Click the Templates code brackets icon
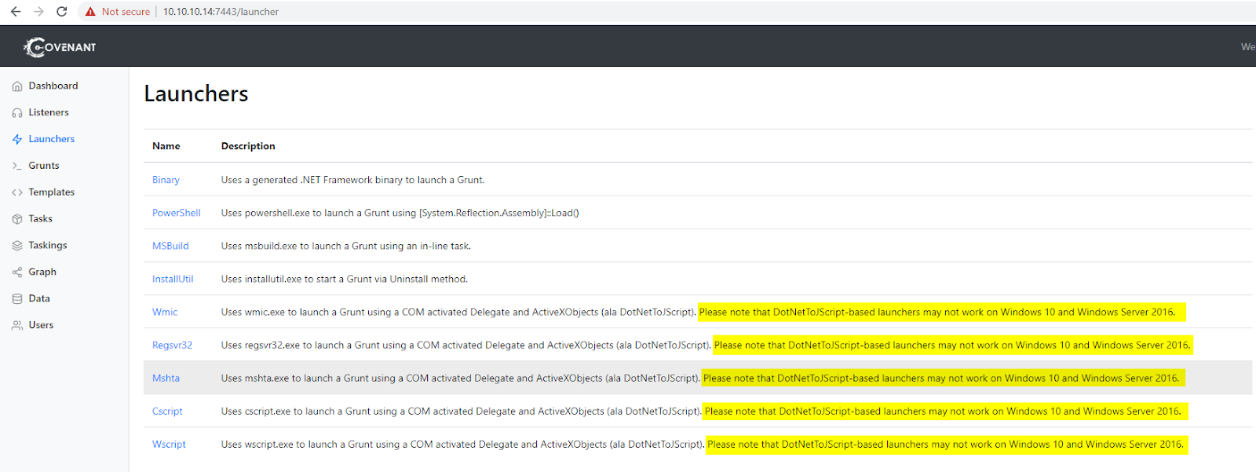Screen dimensions: 1256x472 [x=17, y=192]
